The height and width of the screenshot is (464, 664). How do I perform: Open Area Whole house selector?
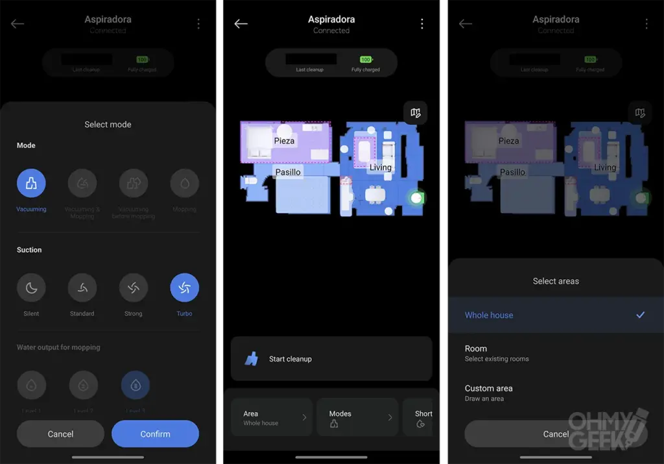[x=272, y=417]
